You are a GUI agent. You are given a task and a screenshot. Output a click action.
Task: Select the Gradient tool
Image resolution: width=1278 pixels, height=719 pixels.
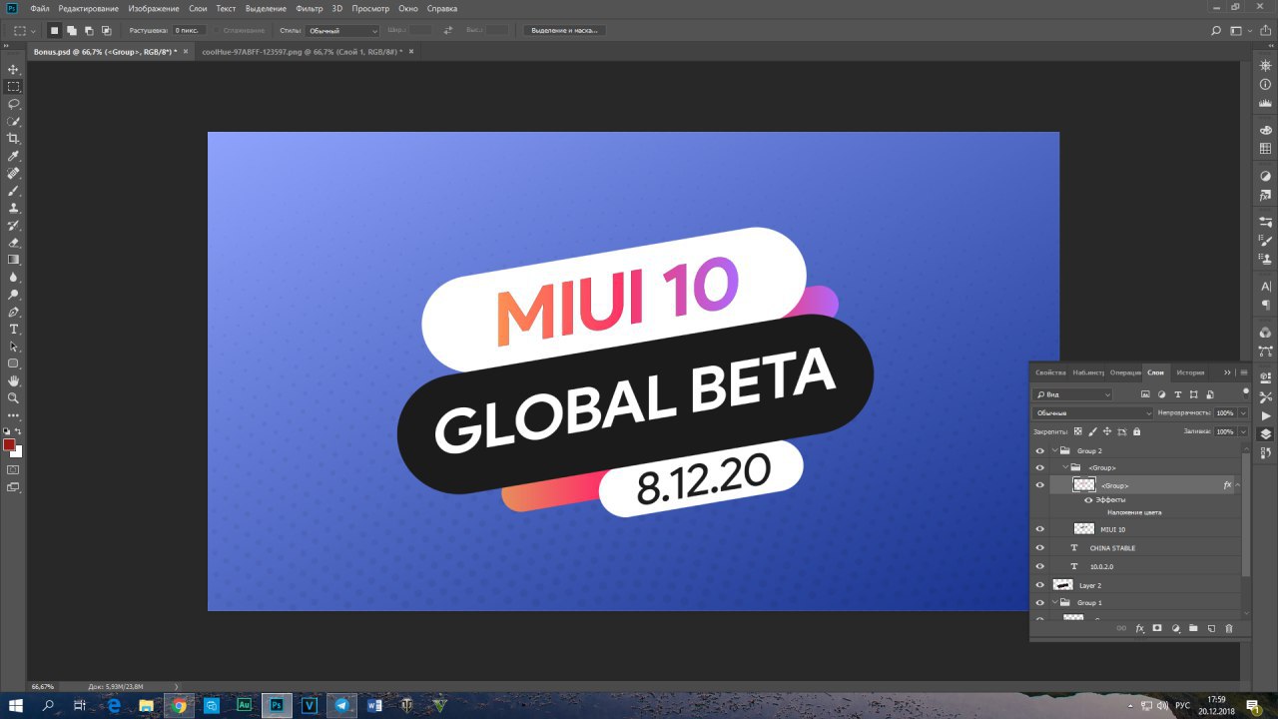pos(14,260)
